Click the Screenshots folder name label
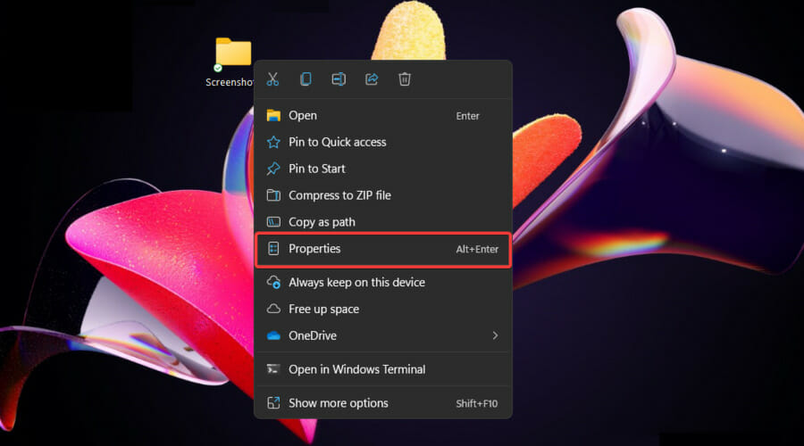The image size is (804, 446). tap(230, 82)
